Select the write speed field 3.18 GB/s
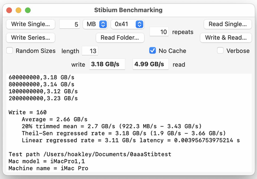This screenshot has height=179, width=257. click(x=107, y=64)
